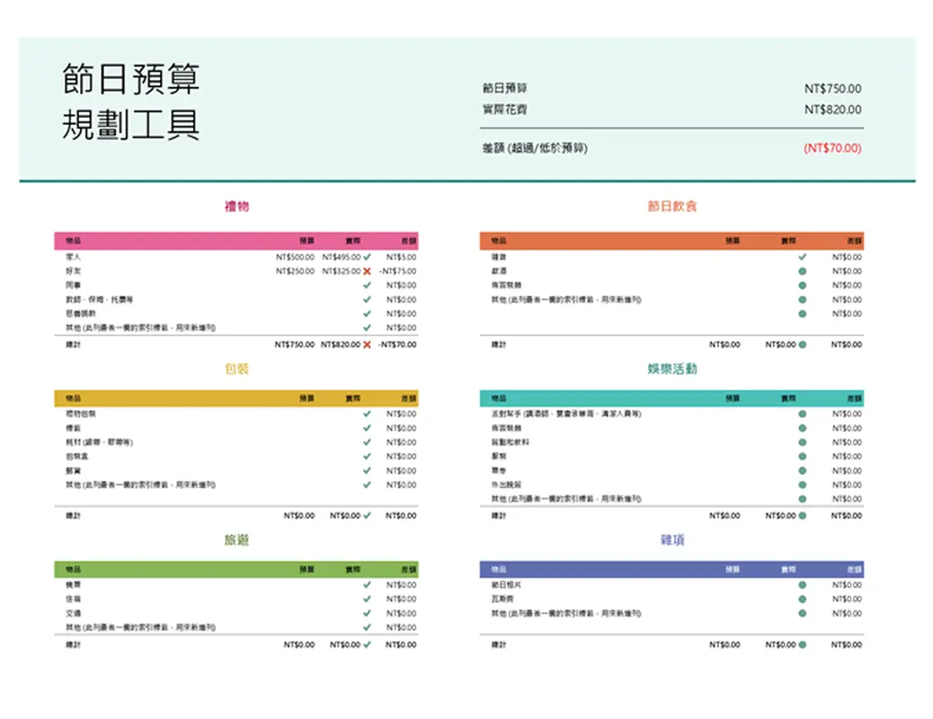Click the check mark in the 交通 row
This screenshot has width=933, height=719.
[x=367, y=613]
